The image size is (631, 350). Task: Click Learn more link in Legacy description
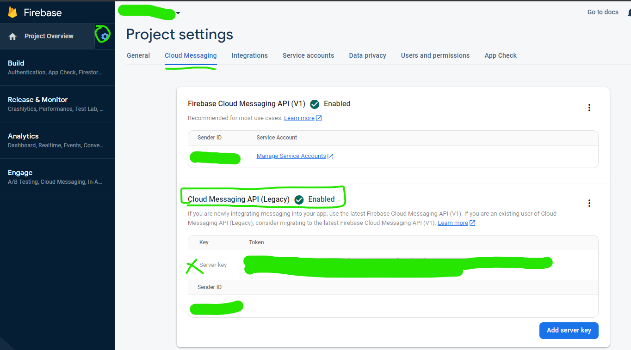(453, 223)
